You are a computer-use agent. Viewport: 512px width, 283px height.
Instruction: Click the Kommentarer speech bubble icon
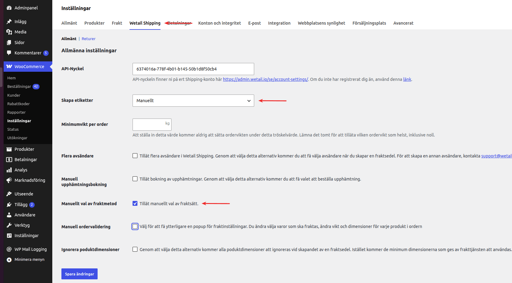coord(9,53)
